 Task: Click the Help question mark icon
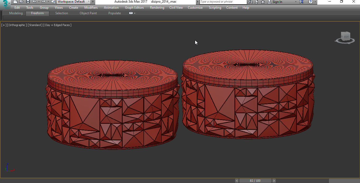[311, 2]
